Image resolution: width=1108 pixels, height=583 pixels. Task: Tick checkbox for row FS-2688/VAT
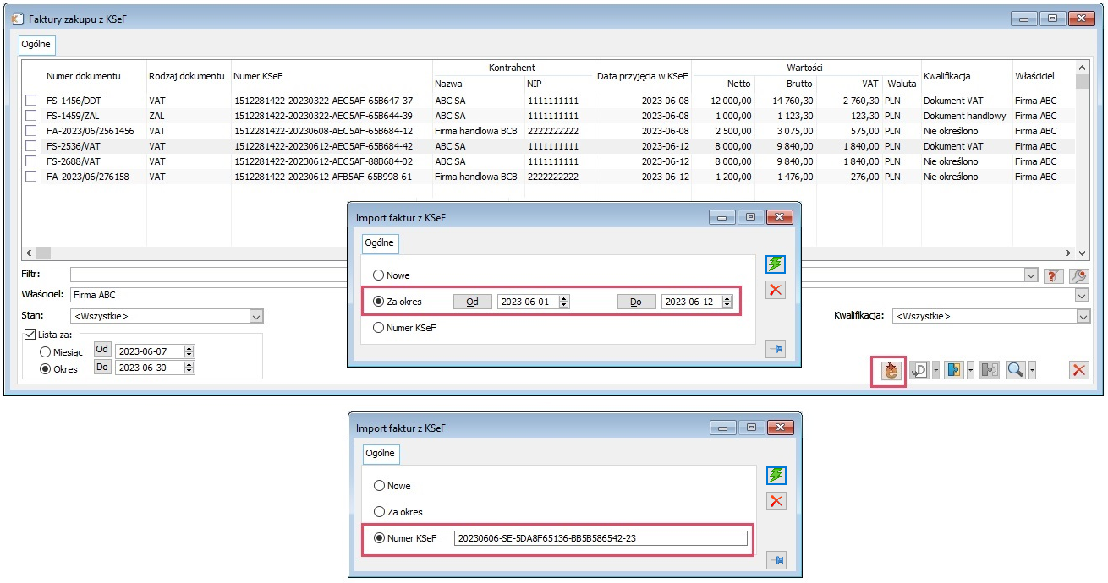[31, 161]
